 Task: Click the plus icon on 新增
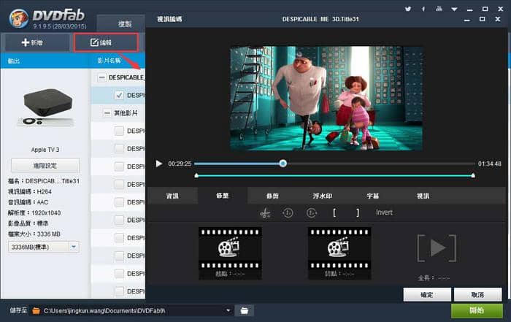(x=25, y=42)
